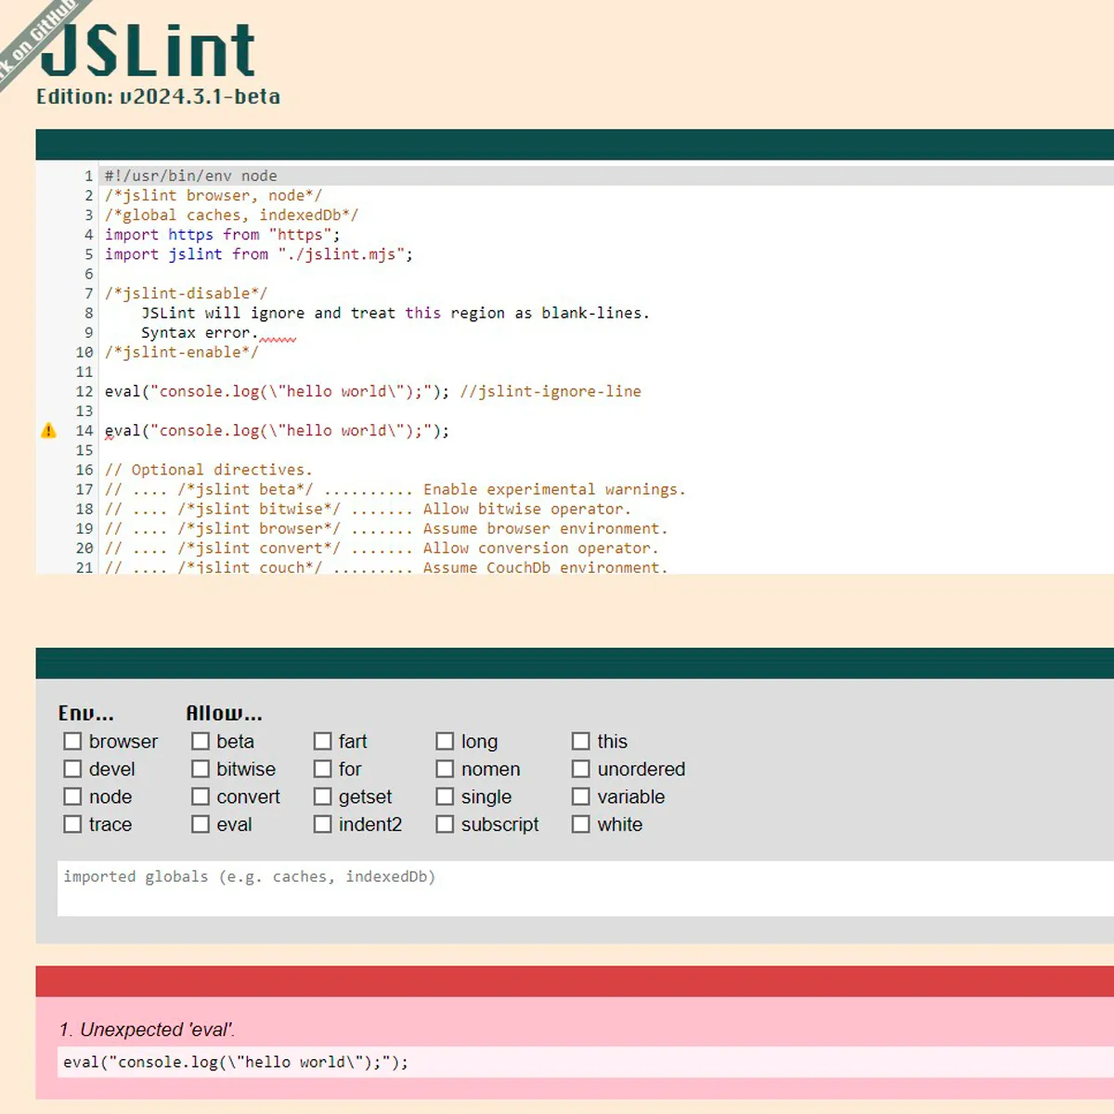This screenshot has height=1114, width=1114.
Task: Allow long lines checkbox
Action: pos(445,741)
